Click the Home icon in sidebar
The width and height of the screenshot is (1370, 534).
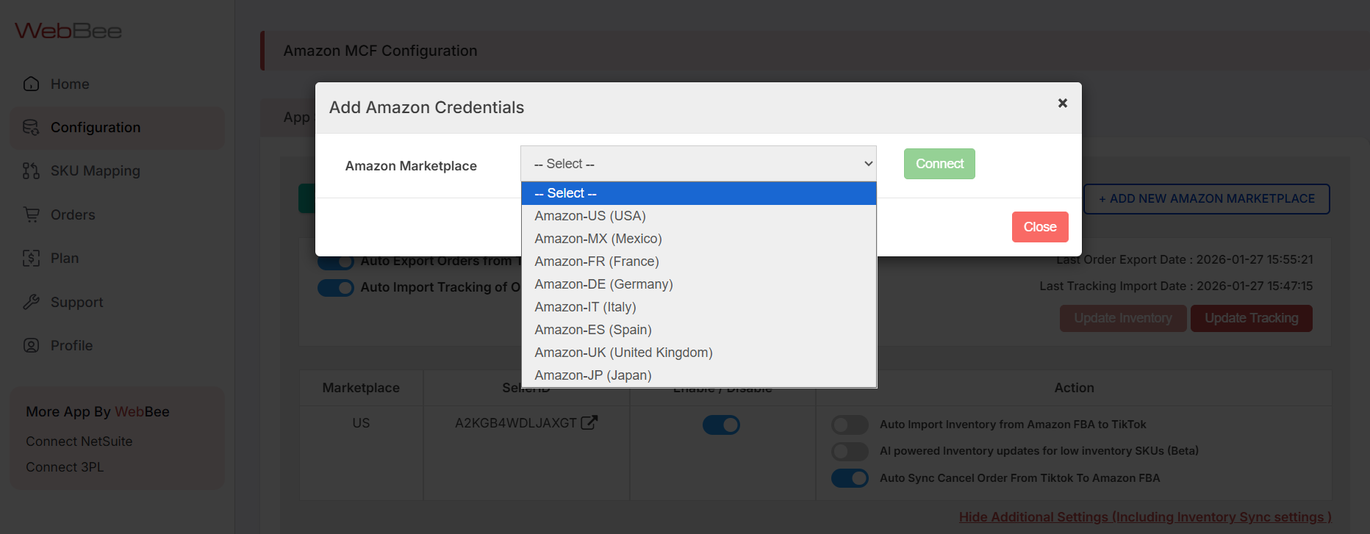[x=31, y=84]
